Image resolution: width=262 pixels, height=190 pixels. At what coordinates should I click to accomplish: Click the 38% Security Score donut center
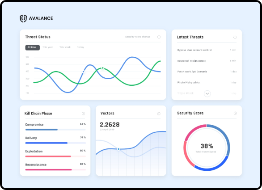tap(207, 148)
